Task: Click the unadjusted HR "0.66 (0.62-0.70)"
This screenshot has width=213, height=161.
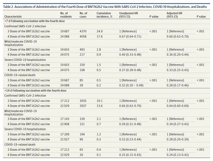Action: [x=130, y=106]
